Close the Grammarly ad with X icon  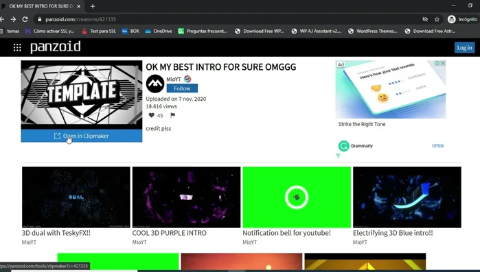click(x=443, y=63)
